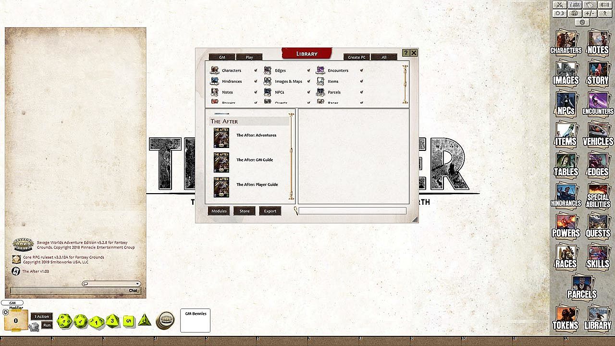Screen dimensions: 615x346
Task: Click the chat entry input field
Action: tap(75, 291)
